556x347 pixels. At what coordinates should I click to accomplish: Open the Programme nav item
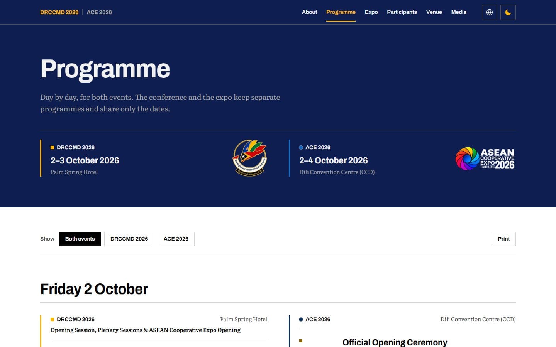[341, 12]
